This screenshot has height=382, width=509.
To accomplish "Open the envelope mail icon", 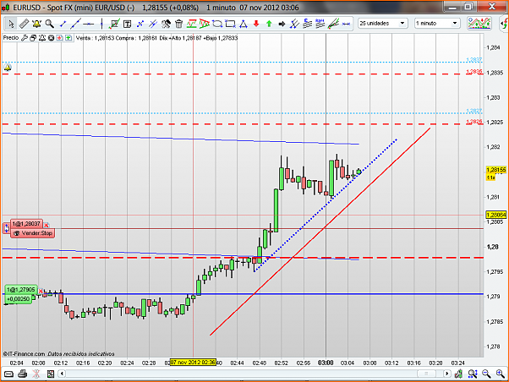I will pos(8,374).
